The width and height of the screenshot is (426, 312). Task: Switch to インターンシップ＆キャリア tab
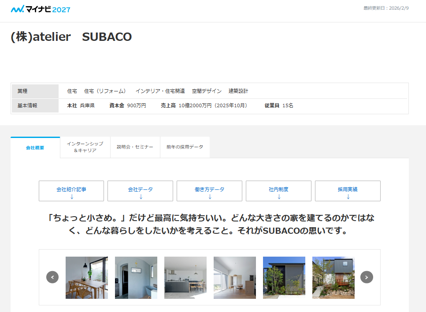pos(85,147)
